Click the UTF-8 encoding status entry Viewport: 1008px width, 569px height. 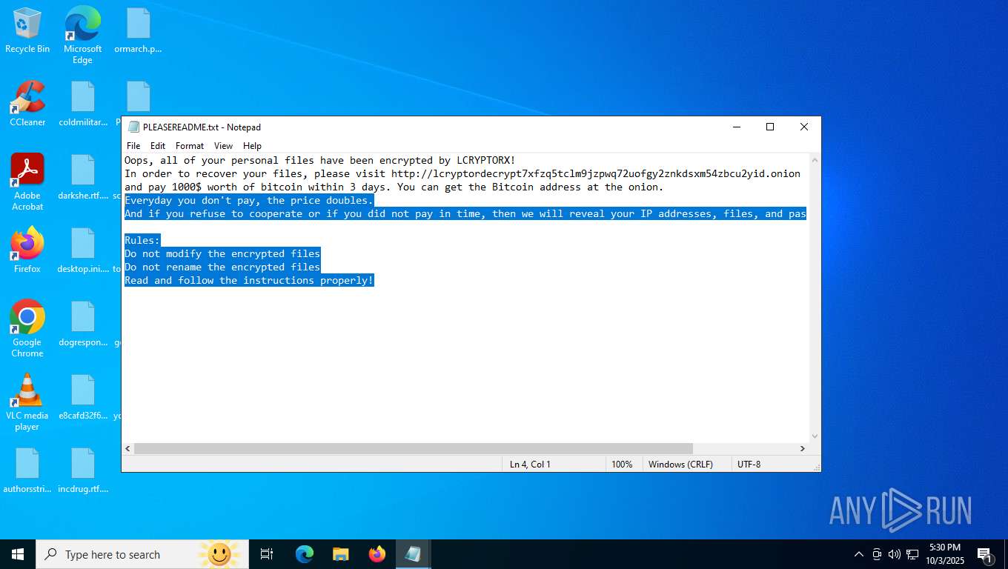coord(749,464)
